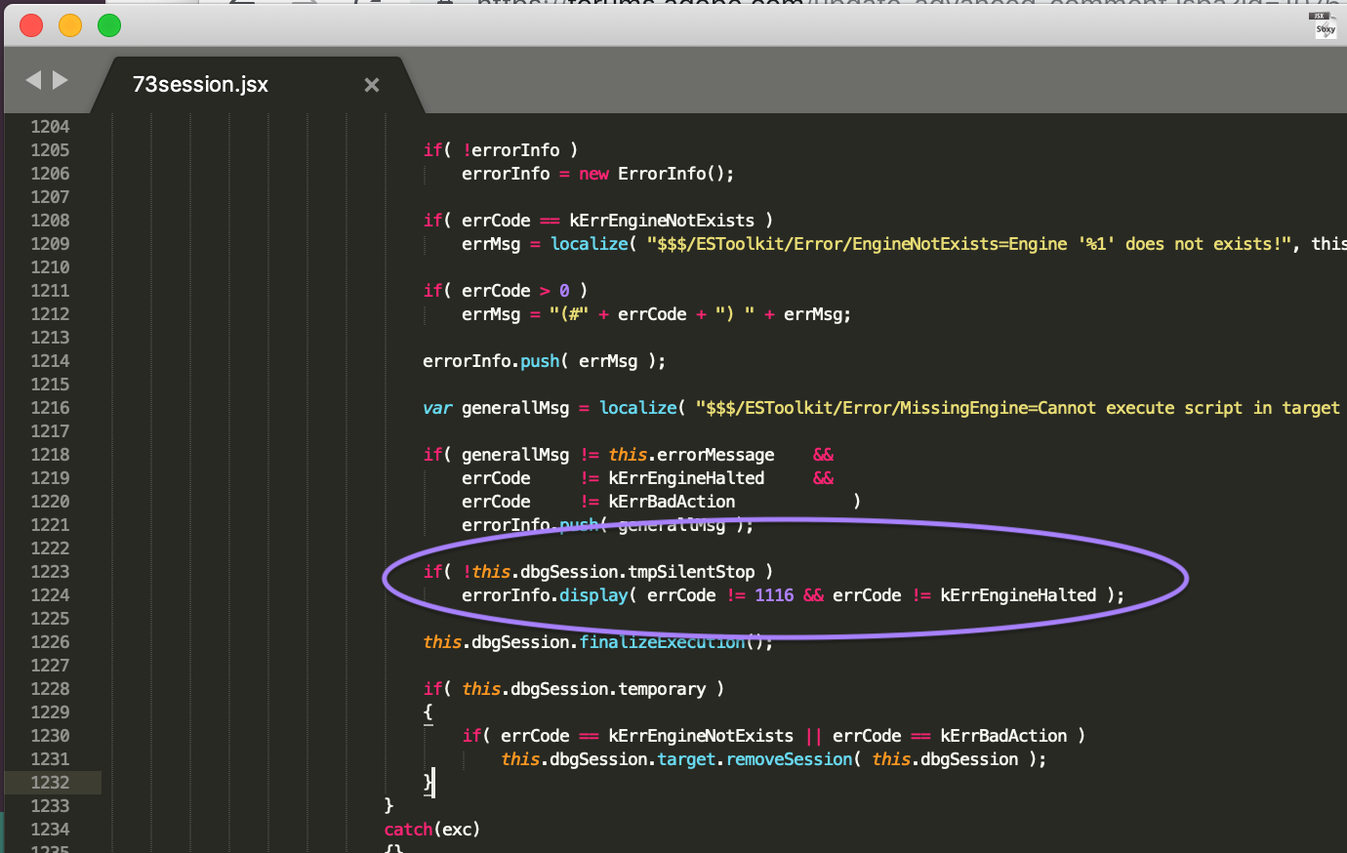Screen dimensions: 1347x853
Task: Click the left tab-navigation arrow
Action: [x=33, y=80]
